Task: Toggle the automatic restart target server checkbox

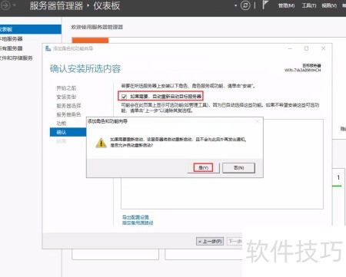Action: click(124, 97)
